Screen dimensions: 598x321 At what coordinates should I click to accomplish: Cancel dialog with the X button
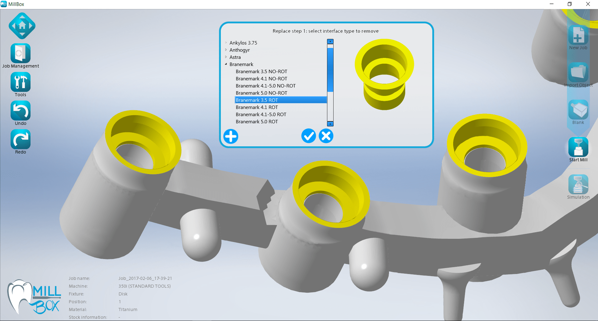tap(326, 136)
